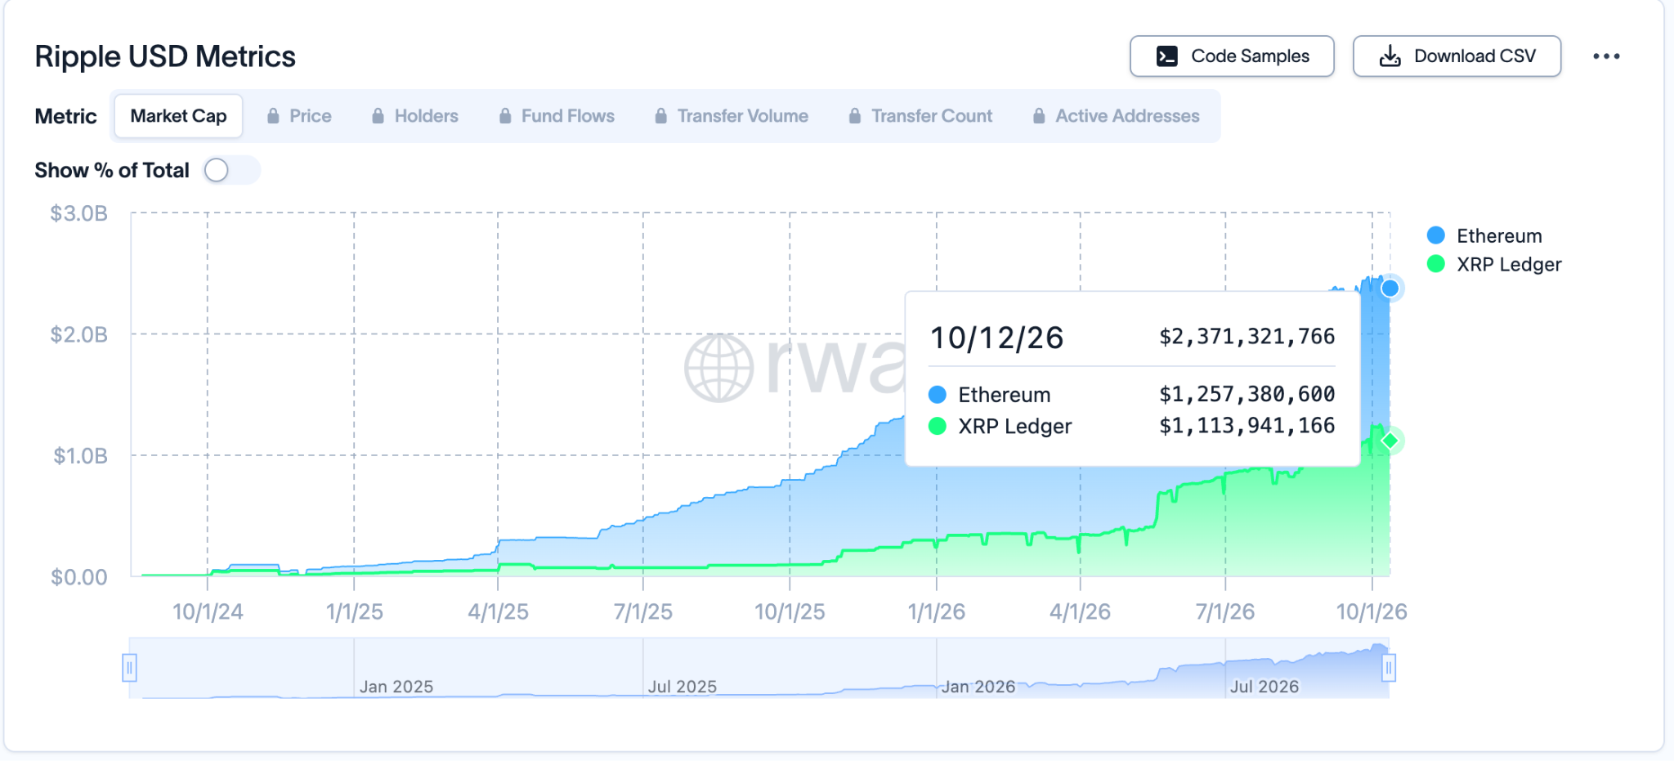Click the Ripple USD Metrics heading
The image size is (1674, 761).
(165, 56)
